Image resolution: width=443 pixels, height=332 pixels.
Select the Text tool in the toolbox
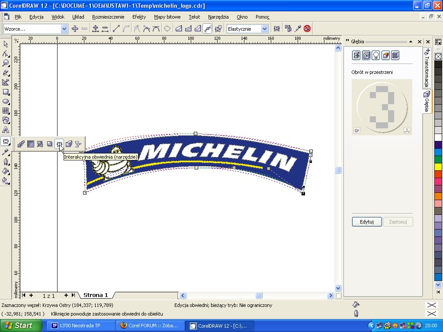point(6,130)
